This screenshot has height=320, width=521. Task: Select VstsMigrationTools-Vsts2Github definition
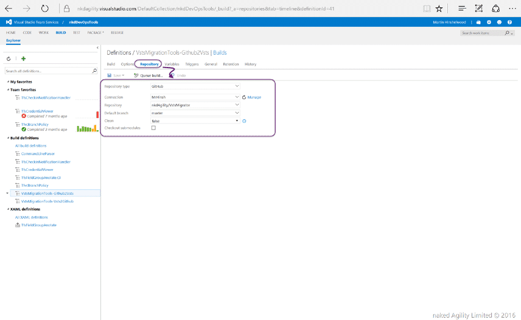pyautogui.click(x=47, y=201)
